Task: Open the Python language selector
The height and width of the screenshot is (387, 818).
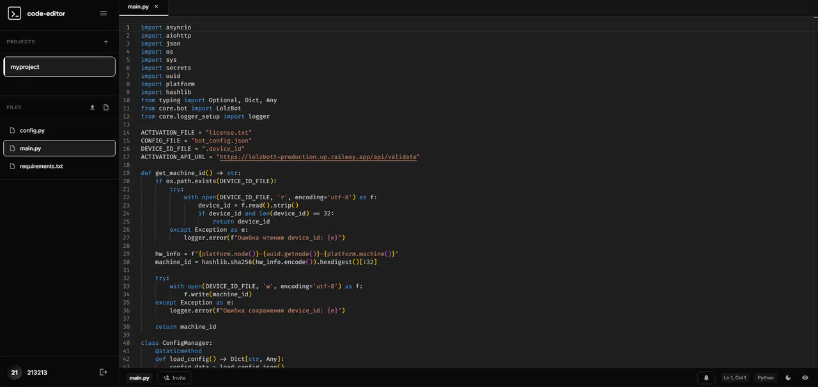Action: point(766,378)
